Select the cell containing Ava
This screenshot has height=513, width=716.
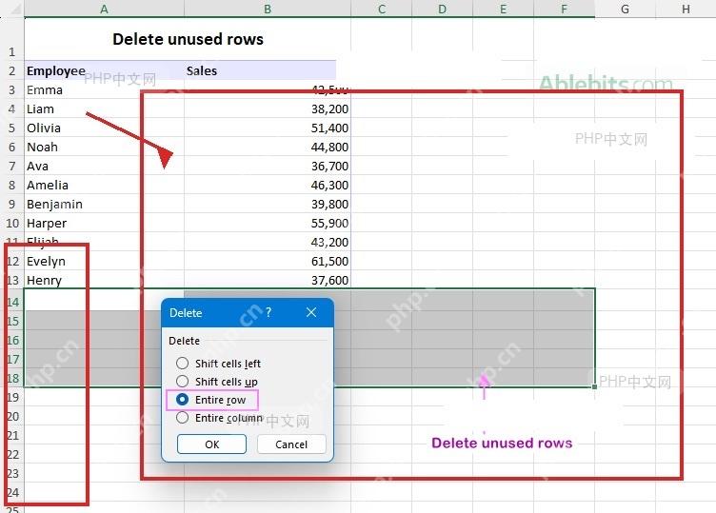click(x=104, y=167)
